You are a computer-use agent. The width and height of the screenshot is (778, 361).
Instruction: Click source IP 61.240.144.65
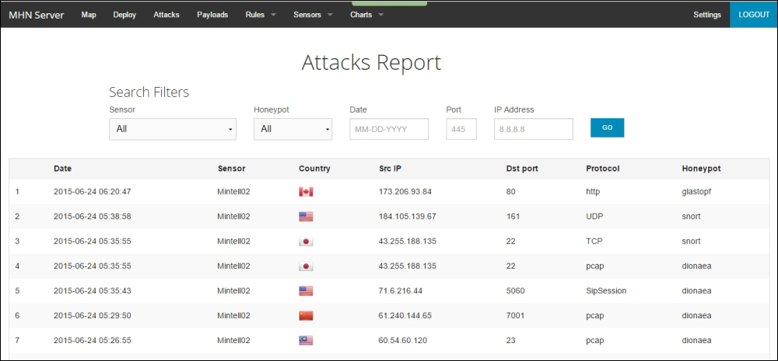[x=405, y=315]
